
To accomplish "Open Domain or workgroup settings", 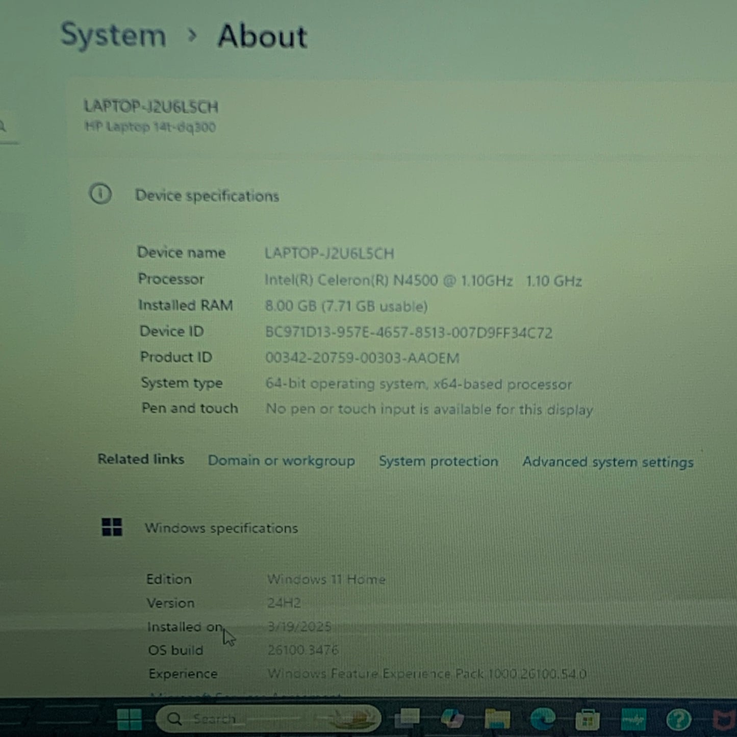I will pos(281,461).
